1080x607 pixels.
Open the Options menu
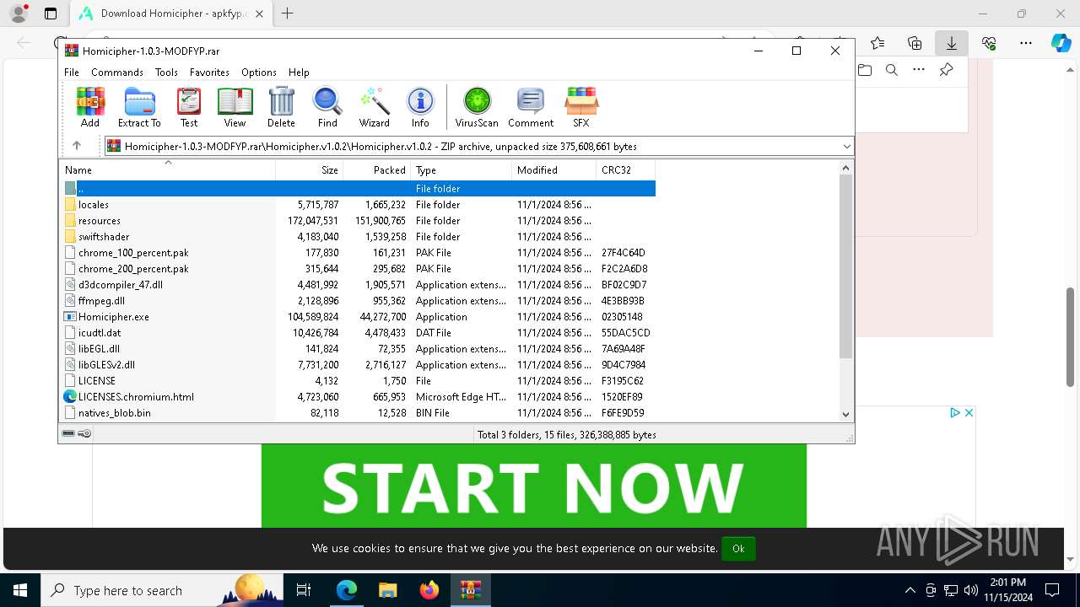click(259, 73)
